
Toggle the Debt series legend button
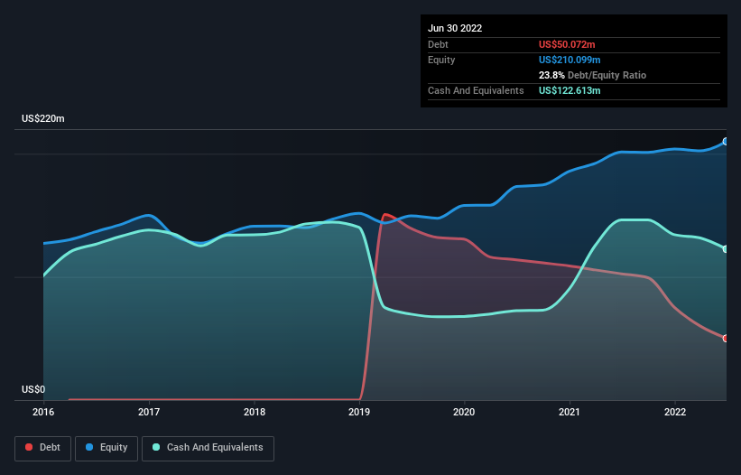42,448
